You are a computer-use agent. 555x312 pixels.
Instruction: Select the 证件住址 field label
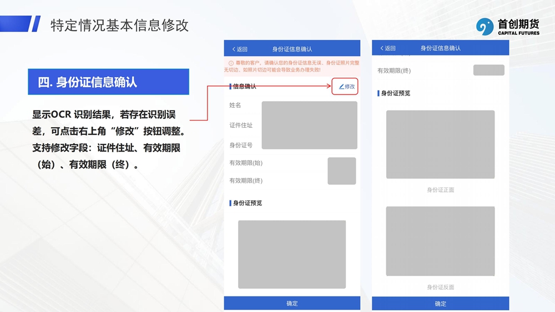pos(241,125)
